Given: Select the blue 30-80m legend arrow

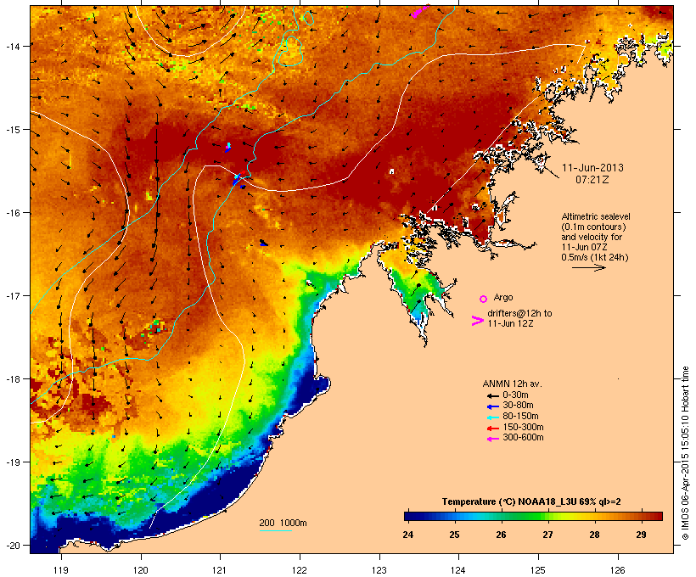Looking at the screenshot, I should pos(492,406).
